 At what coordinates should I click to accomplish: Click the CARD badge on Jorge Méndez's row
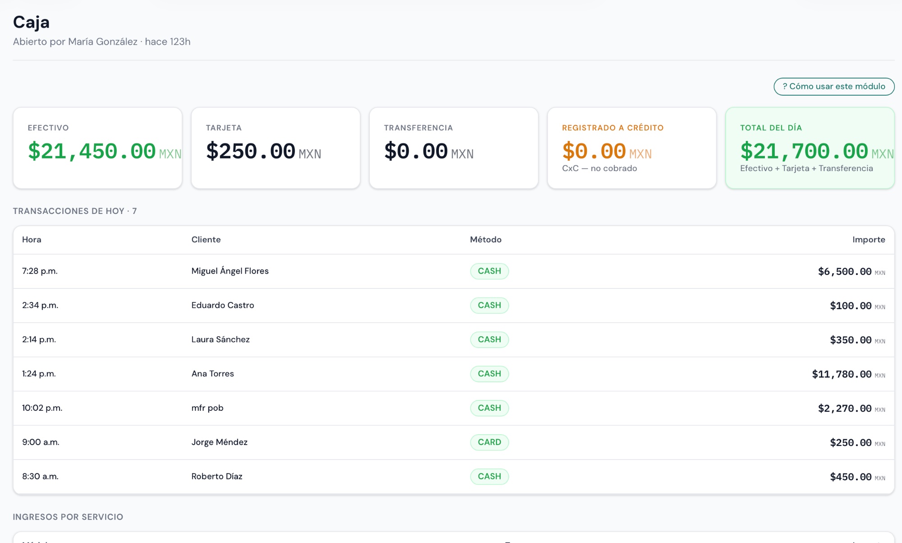click(x=489, y=442)
